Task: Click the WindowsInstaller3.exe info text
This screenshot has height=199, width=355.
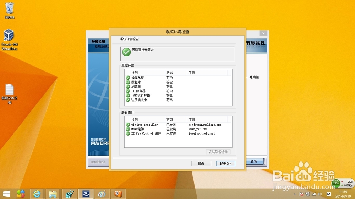Action: [205, 125]
